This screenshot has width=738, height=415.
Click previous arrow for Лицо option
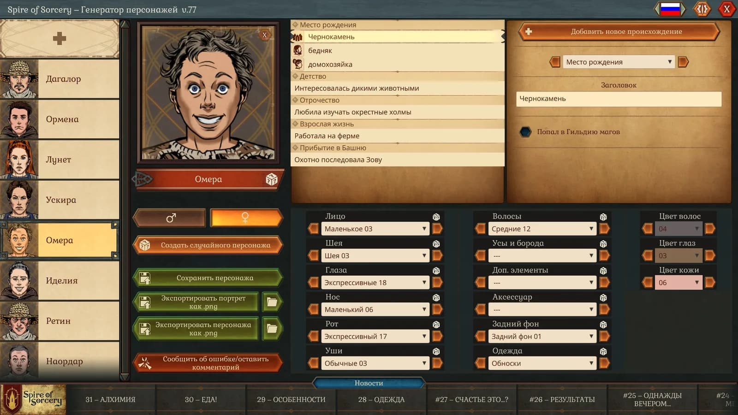[314, 229]
